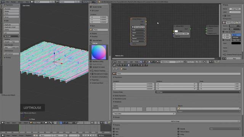Open the Cycles Render engine dropdown
244x137 pixels.
(89, 2)
